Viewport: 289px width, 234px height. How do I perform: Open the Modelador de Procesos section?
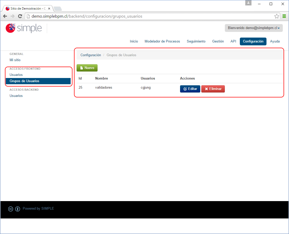(x=162, y=41)
